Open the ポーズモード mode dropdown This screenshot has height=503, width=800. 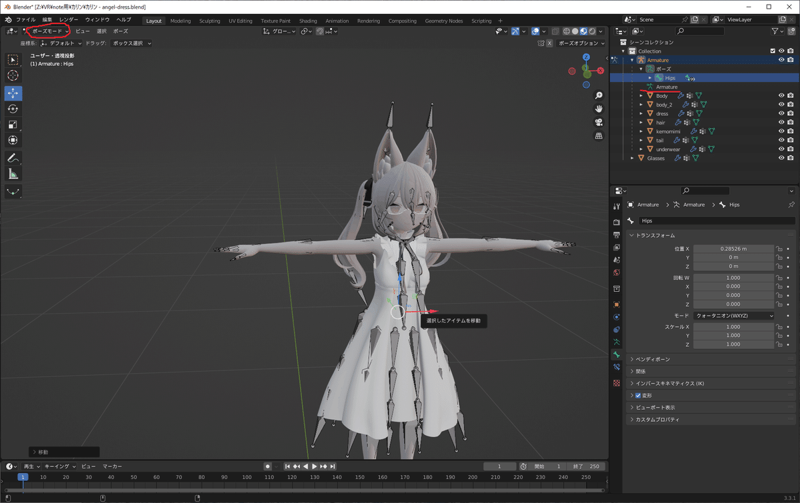47,31
